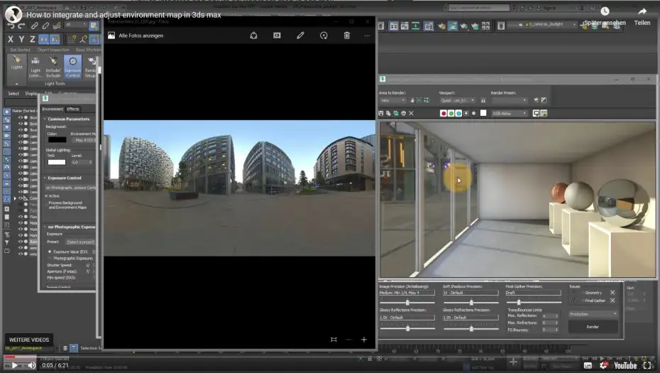This screenshot has height=373, width=660.
Task: Click the share icon in Photos toolbar
Action: point(253,36)
